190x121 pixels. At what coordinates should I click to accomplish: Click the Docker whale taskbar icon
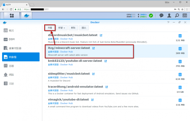pos(27,16)
